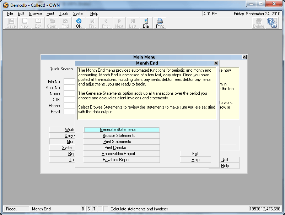Open the Receivables Report
The width and height of the screenshot is (285, 215).
pyautogui.click(x=122, y=154)
